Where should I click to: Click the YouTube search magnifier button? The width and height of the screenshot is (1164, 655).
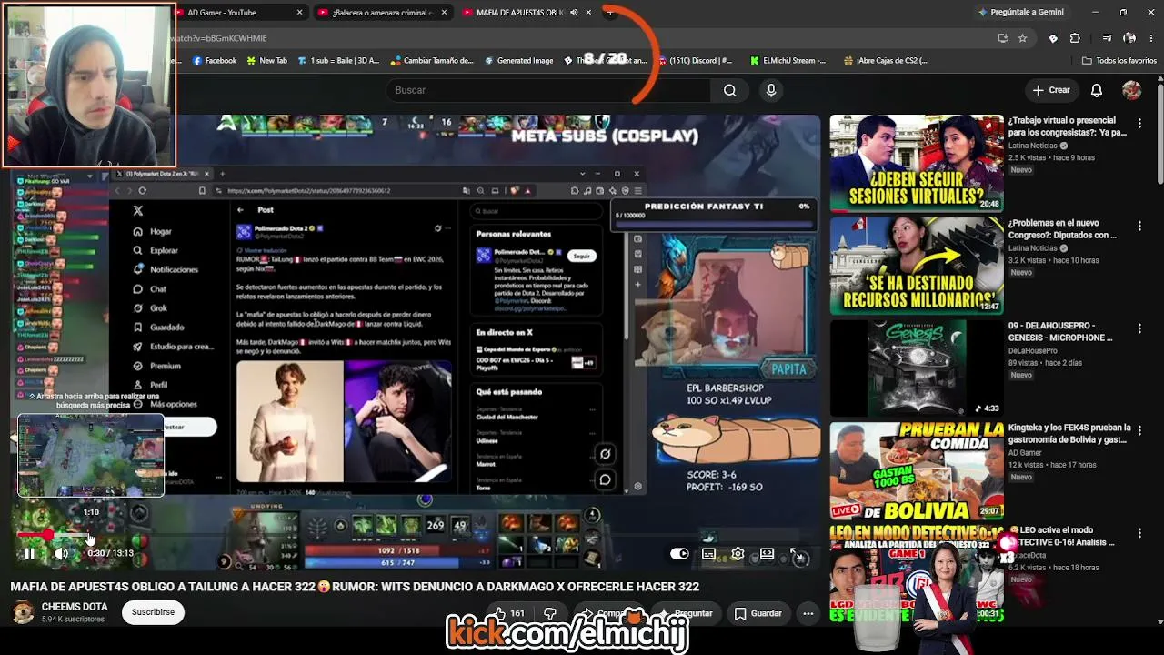729,90
